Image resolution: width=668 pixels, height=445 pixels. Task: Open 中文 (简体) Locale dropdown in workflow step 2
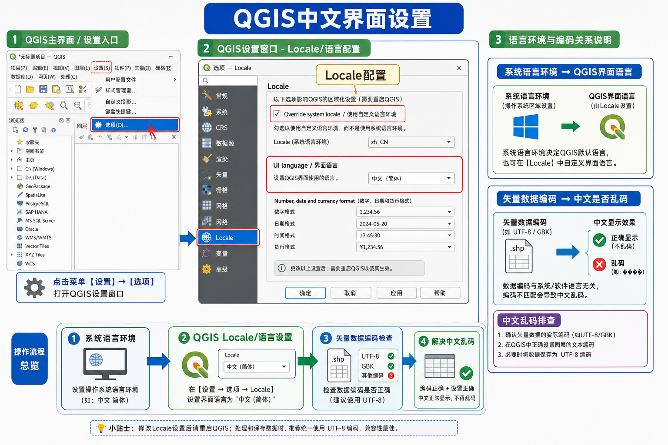tap(257, 367)
